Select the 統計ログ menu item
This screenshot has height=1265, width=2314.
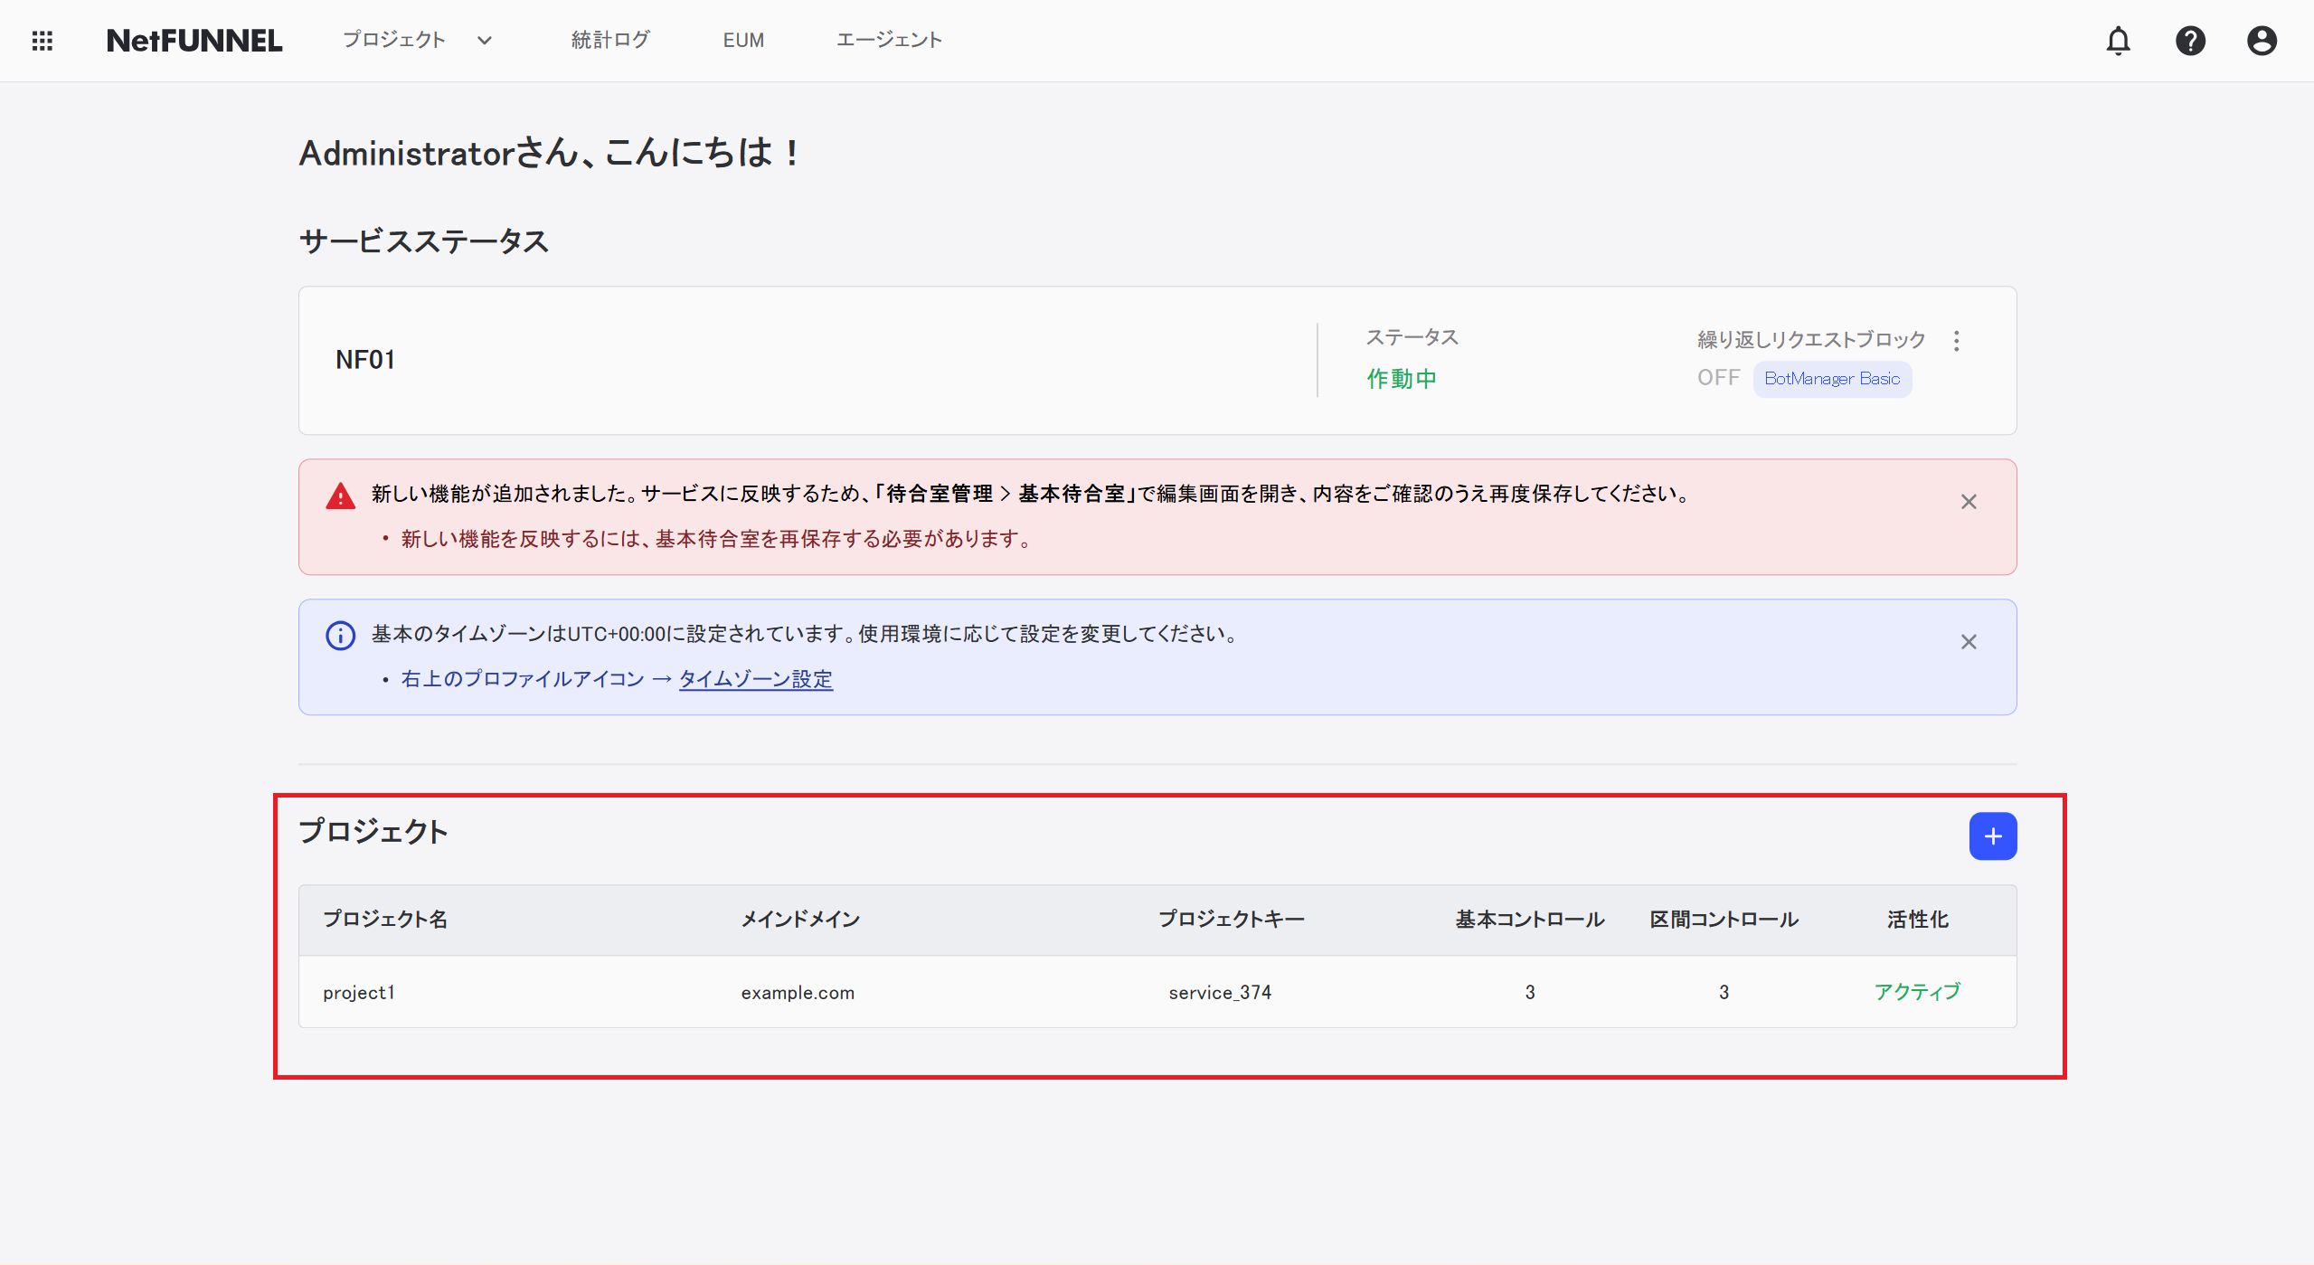[609, 40]
